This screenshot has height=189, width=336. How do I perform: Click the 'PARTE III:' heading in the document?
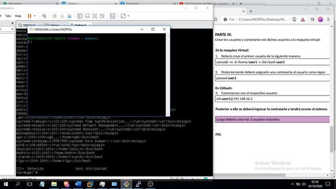223,35
